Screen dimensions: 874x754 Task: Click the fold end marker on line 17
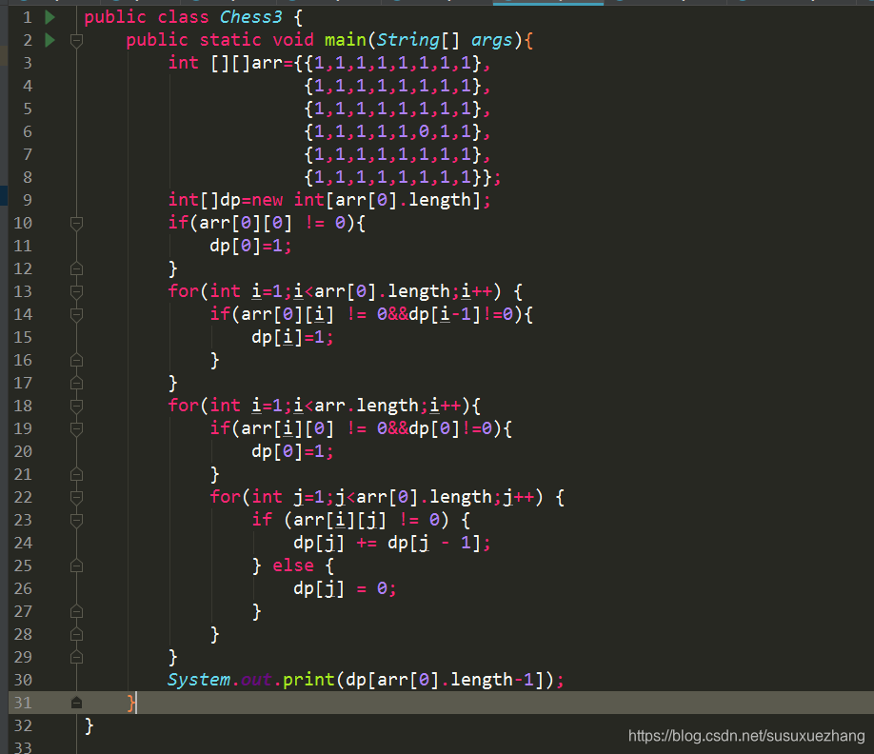77,384
